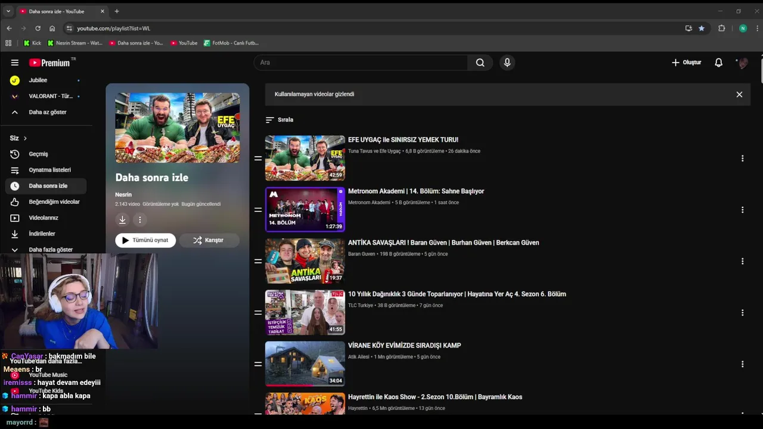Click the Oluştur create button
Viewport: 763px width, 429px height.
[x=686, y=63]
